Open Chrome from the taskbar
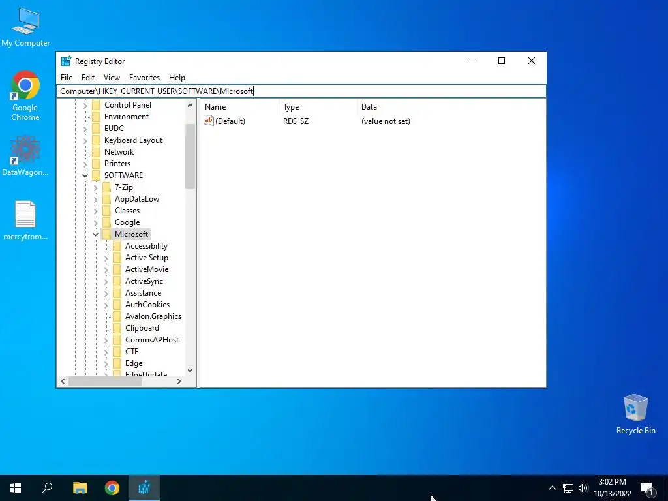This screenshot has width=668, height=501. coord(112,488)
